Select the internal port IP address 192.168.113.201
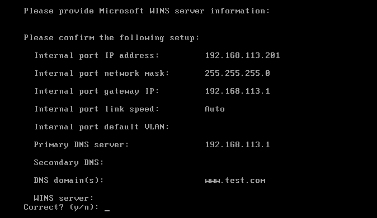Viewport: 377px width, 218px height. 242,56
